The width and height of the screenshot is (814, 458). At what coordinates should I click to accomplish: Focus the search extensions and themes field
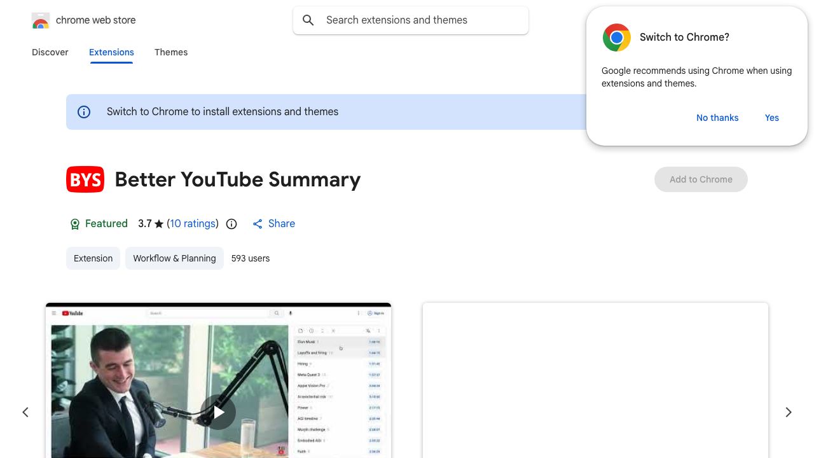pyautogui.click(x=411, y=20)
